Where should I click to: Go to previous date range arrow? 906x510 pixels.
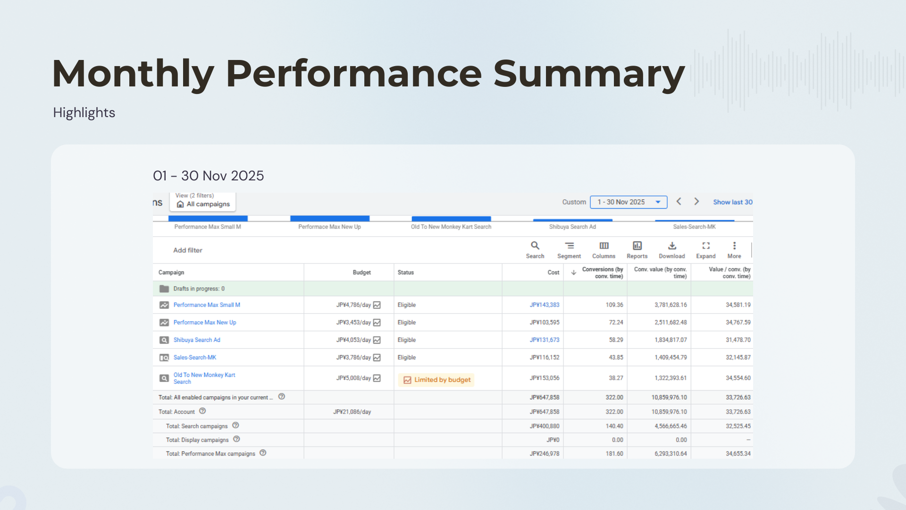[x=679, y=202]
